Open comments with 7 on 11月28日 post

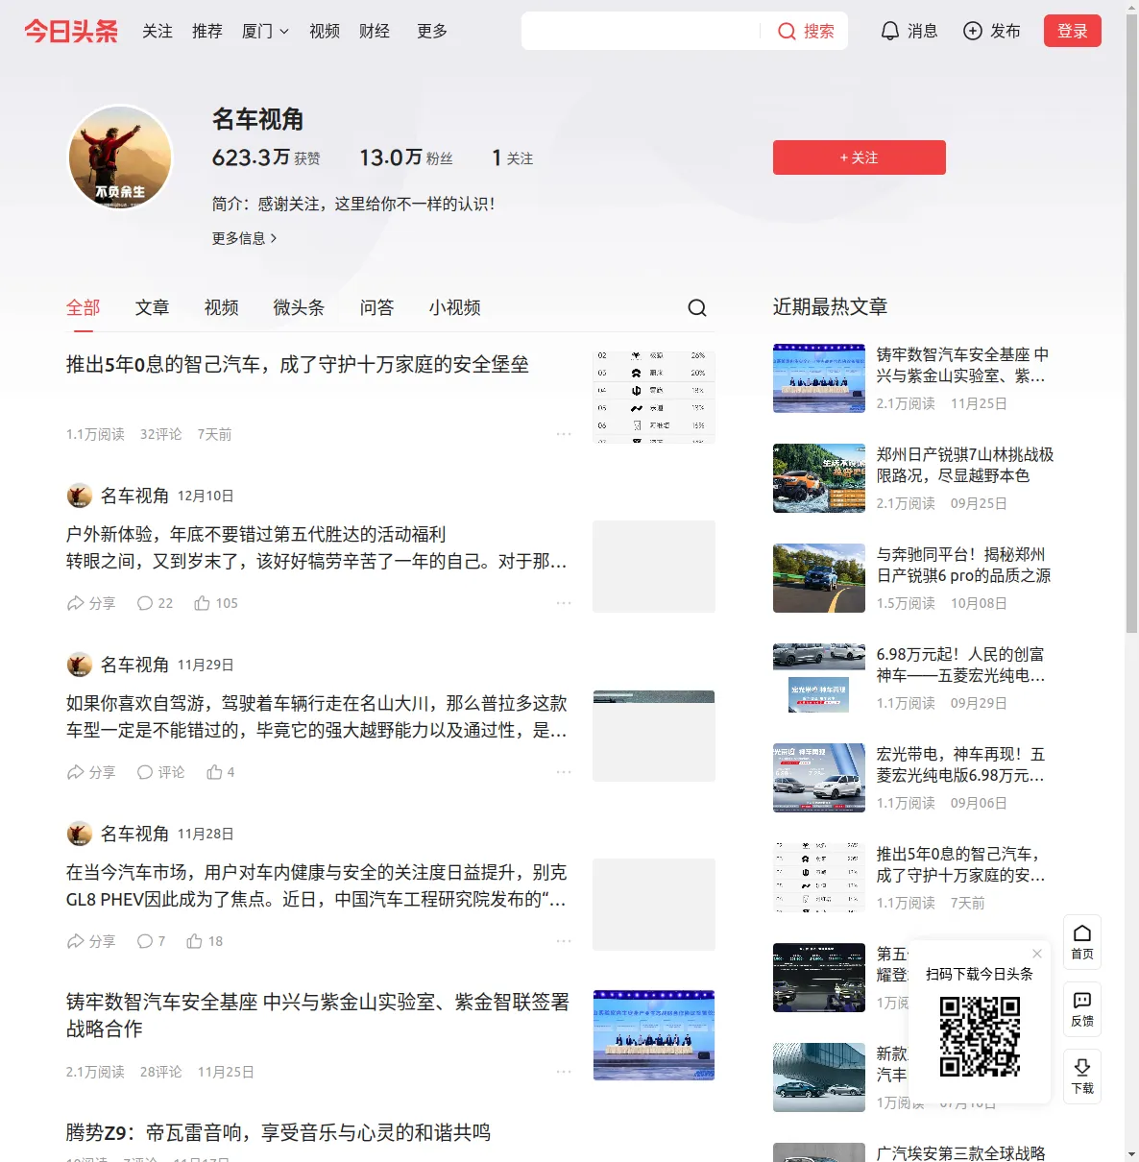pos(151,941)
